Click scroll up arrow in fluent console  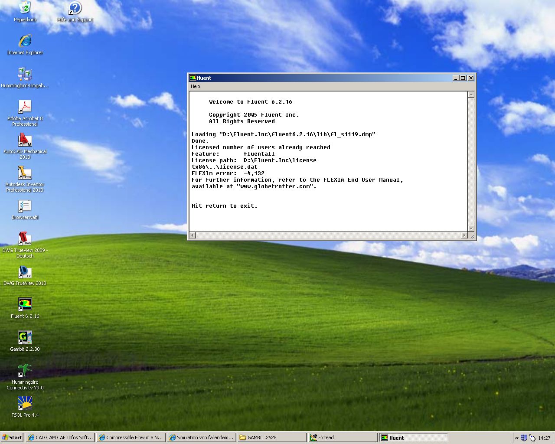coord(471,95)
